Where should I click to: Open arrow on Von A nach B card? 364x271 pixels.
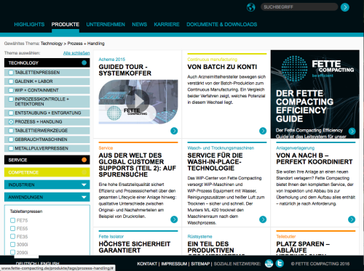click(x=352, y=219)
